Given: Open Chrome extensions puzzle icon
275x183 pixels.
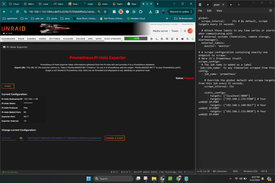Looking at the screenshot, I should coord(141,12).
